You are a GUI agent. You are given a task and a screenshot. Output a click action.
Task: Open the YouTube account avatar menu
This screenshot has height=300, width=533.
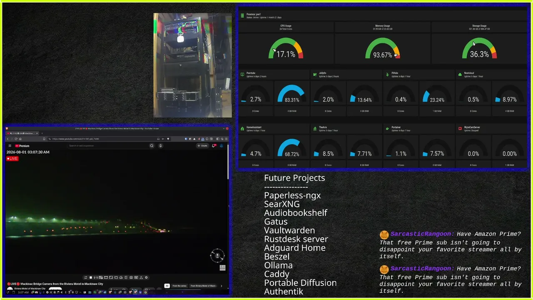[x=222, y=146]
